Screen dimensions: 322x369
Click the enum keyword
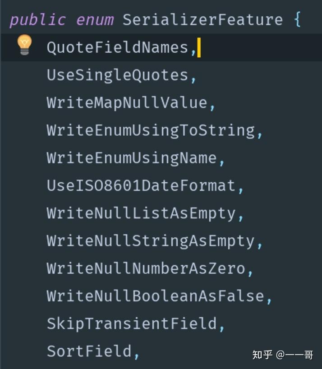pos(94,20)
